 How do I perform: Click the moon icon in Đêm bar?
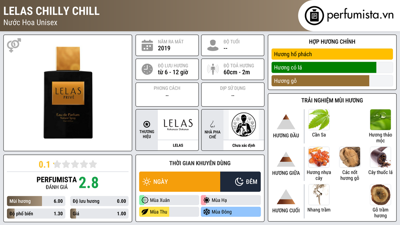pyautogui.click(x=239, y=182)
